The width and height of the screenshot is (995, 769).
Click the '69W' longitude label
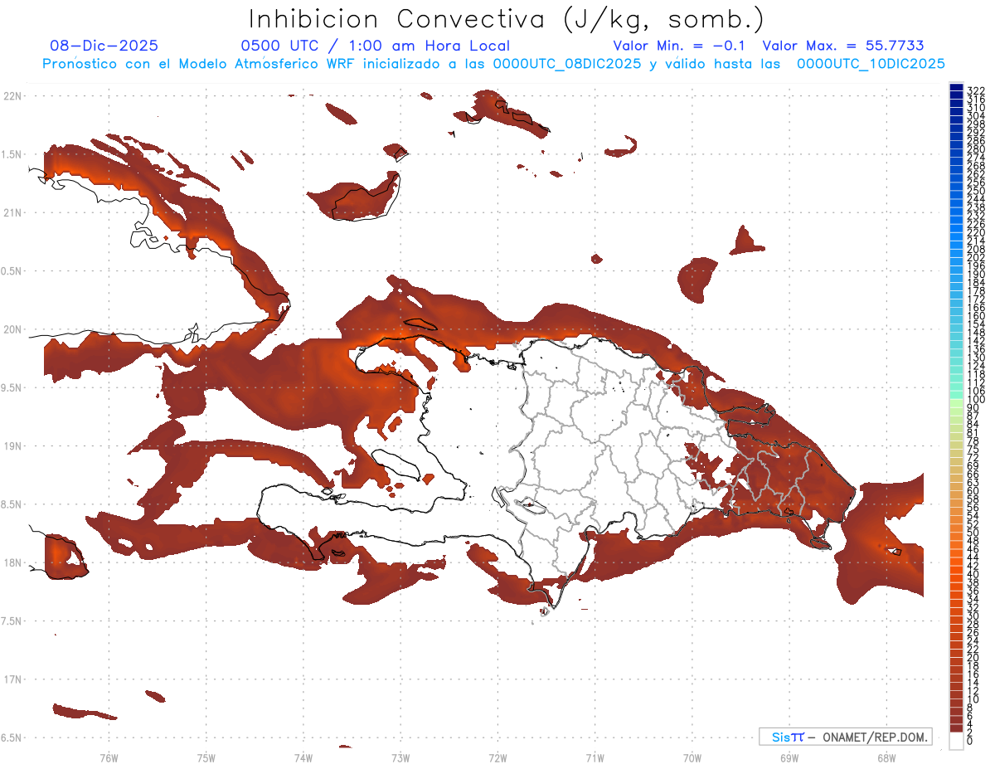coord(789,757)
